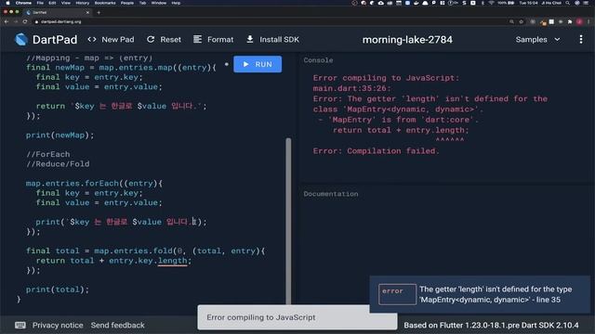
Task: Click the '//Reduce/Fold' comment line
Action: tap(58, 164)
